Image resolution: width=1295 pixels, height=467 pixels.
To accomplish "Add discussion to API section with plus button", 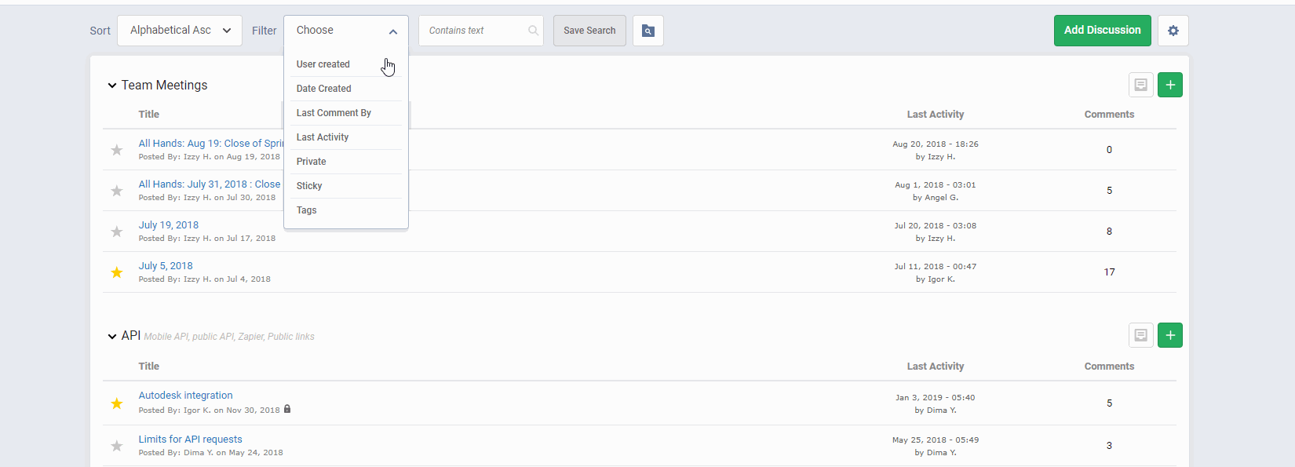I will tap(1169, 335).
